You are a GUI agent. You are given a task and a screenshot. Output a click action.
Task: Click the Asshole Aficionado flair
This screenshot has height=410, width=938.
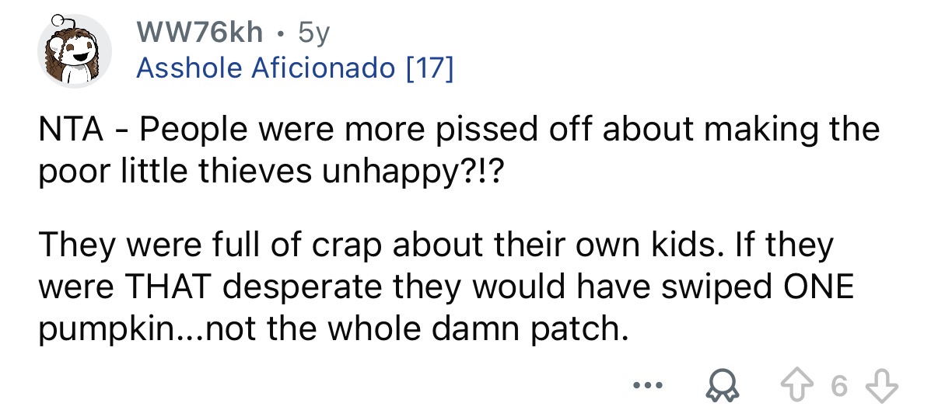264,68
